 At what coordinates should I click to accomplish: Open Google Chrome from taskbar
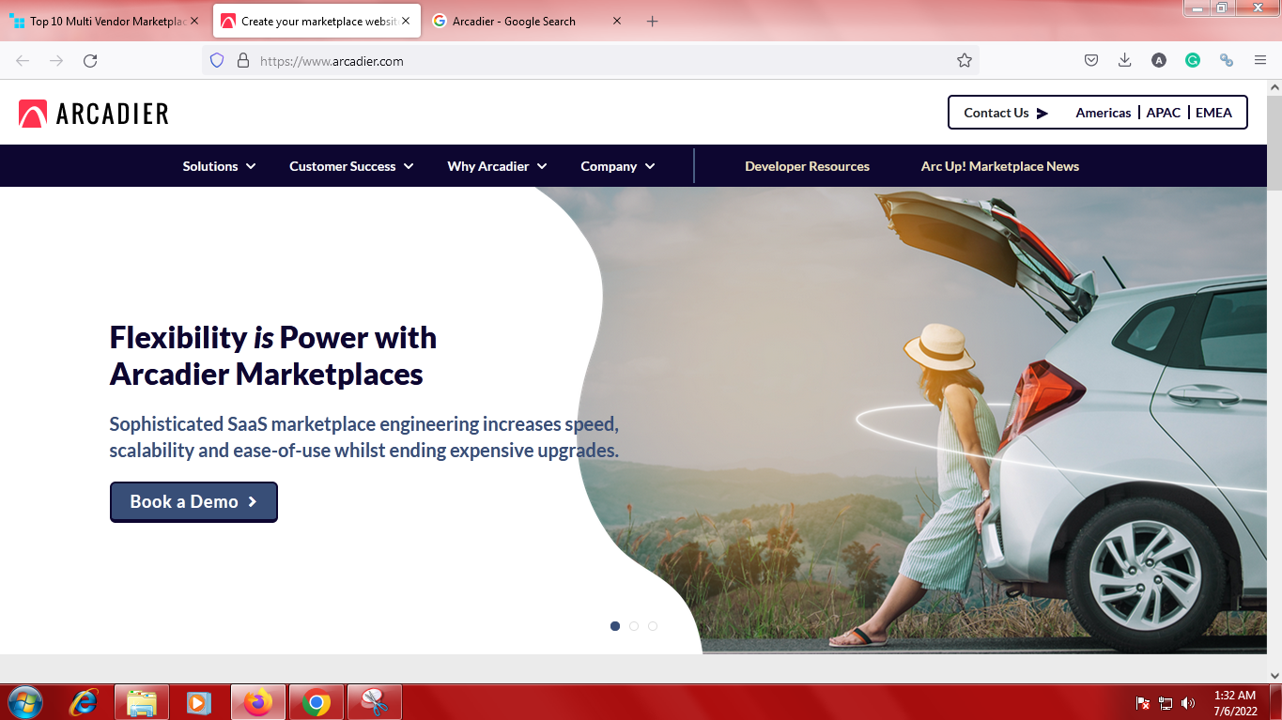[317, 702]
